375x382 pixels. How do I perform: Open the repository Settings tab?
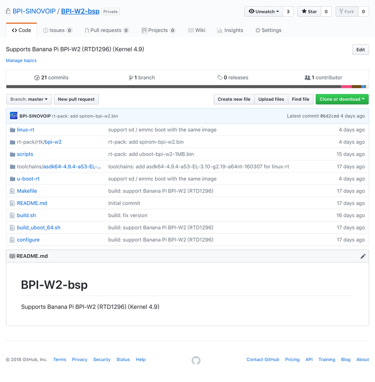(268, 30)
